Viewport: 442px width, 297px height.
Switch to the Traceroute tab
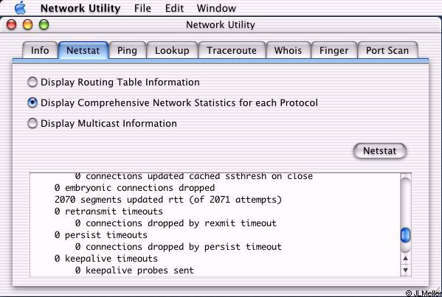tap(232, 50)
